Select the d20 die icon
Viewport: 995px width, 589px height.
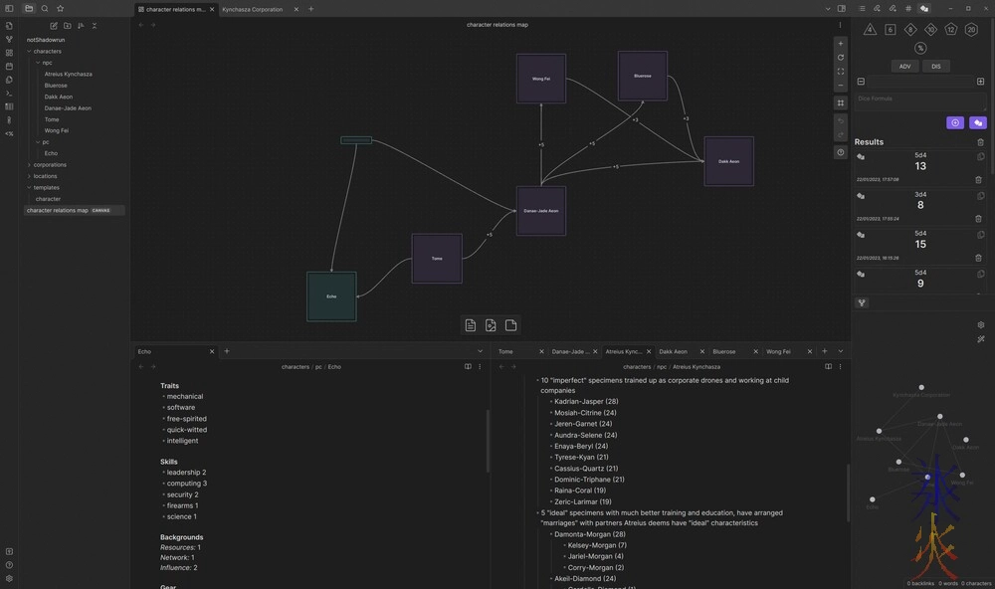971,30
